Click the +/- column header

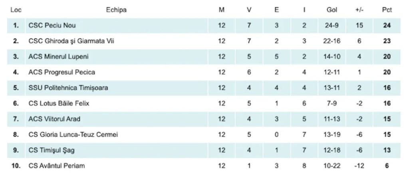click(x=359, y=10)
